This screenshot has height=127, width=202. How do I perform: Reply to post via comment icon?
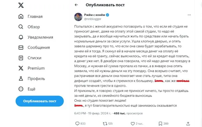[x=77, y=123]
